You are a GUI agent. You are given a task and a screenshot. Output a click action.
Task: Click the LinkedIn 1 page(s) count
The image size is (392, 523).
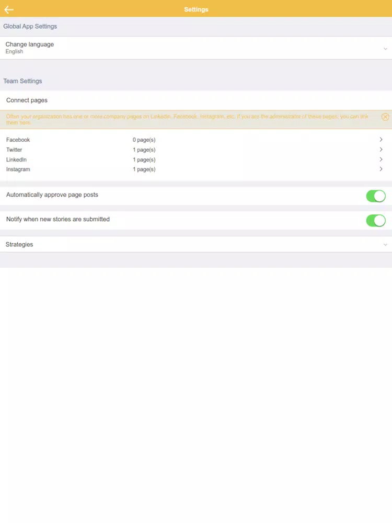[x=144, y=160]
